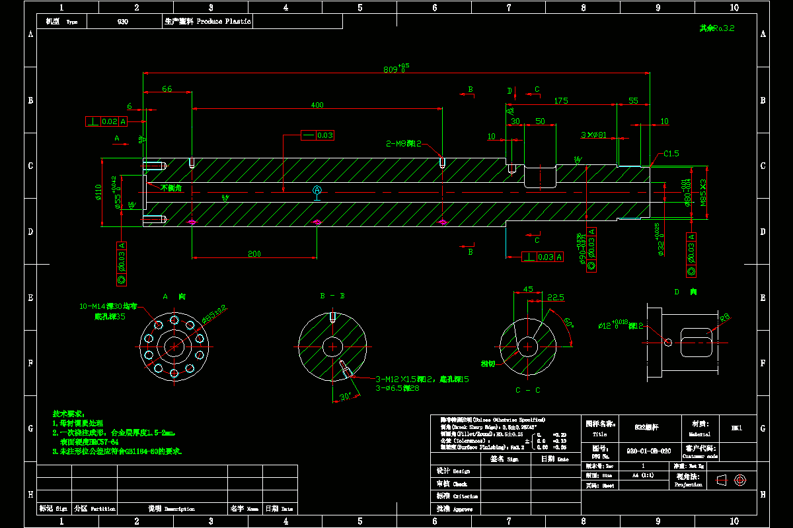The height and width of the screenshot is (528, 793).
Task: Click the 2-M8 thread callout
Action: click(x=403, y=143)
